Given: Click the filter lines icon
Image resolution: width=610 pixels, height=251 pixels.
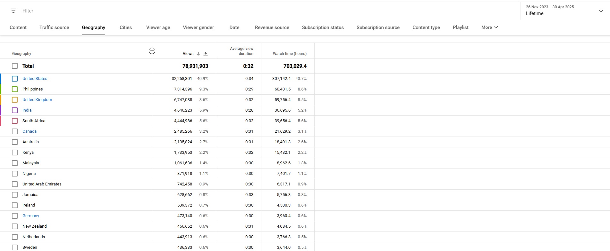Looking at the screenshot, I should (x=13, y=11).
